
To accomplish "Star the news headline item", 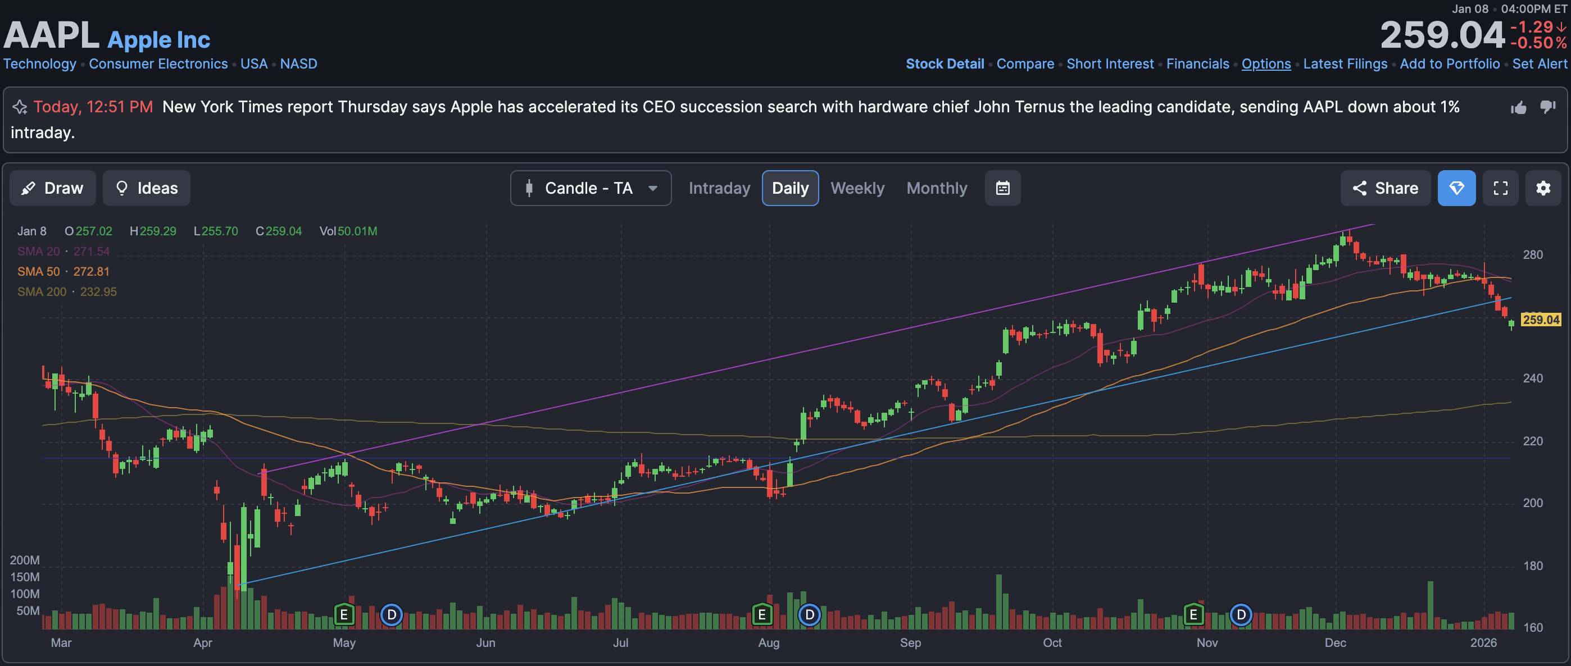I will pos(20,108).
